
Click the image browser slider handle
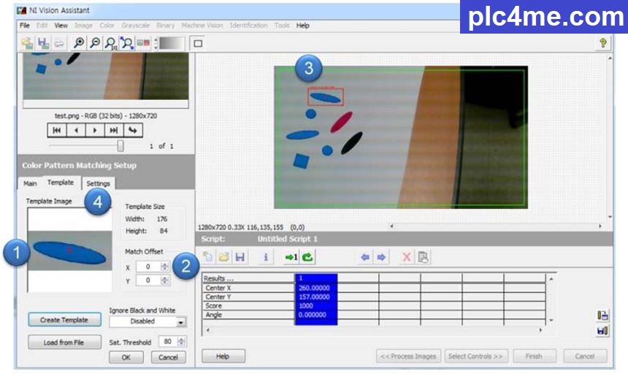click(x=120, y=145)
